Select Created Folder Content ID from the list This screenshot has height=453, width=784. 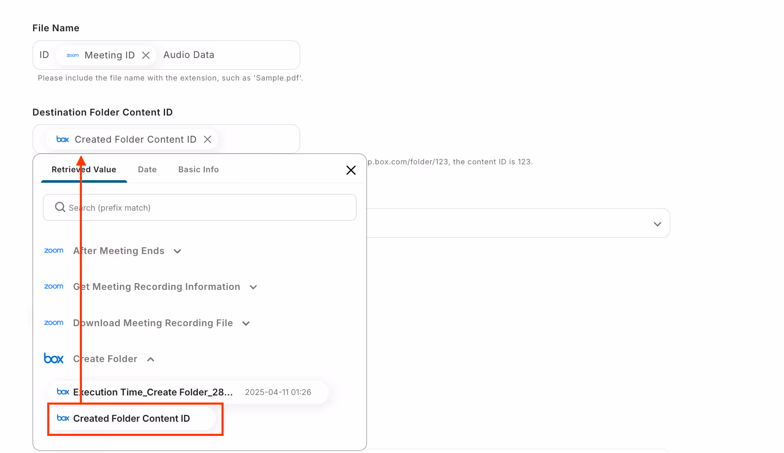132,418
